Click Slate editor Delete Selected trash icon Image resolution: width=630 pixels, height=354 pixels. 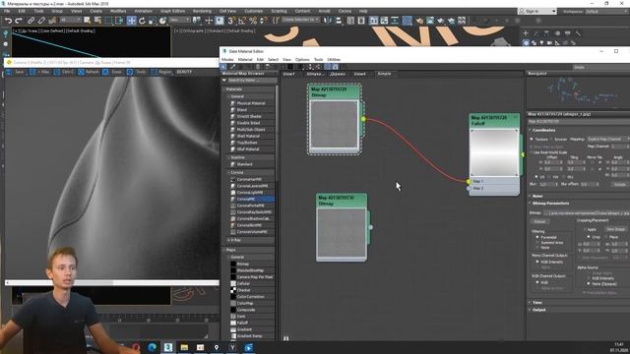(x=258, y=67)
